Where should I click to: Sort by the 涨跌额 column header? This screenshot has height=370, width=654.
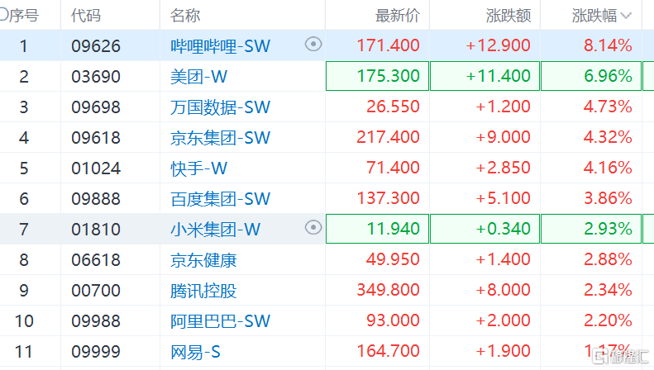click(x=508, y=16)
